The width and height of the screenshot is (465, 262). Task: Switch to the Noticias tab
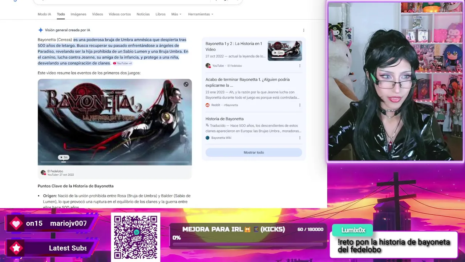(143, 14)
